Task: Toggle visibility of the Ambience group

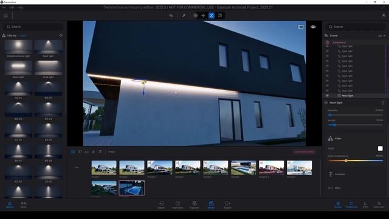Action: tap(327, 43)
